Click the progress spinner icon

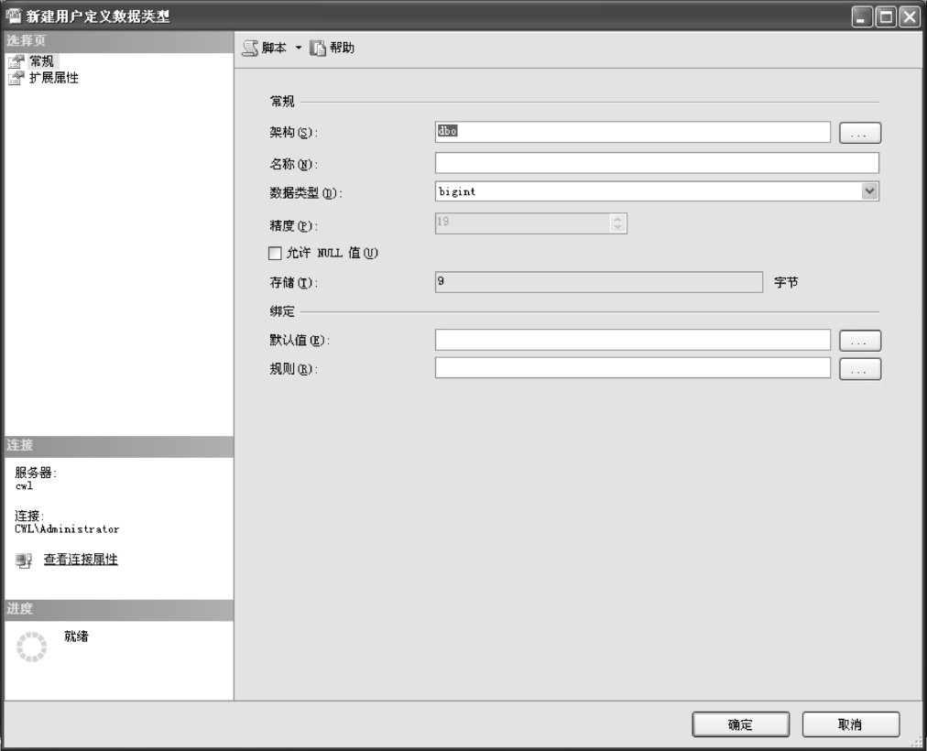click(31, 647)
